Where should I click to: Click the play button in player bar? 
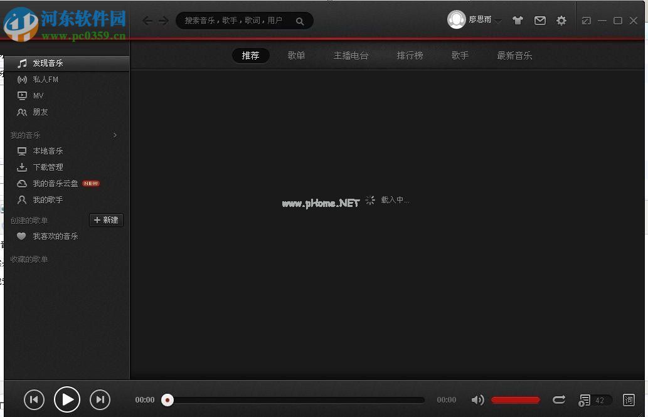click(67, 399)
